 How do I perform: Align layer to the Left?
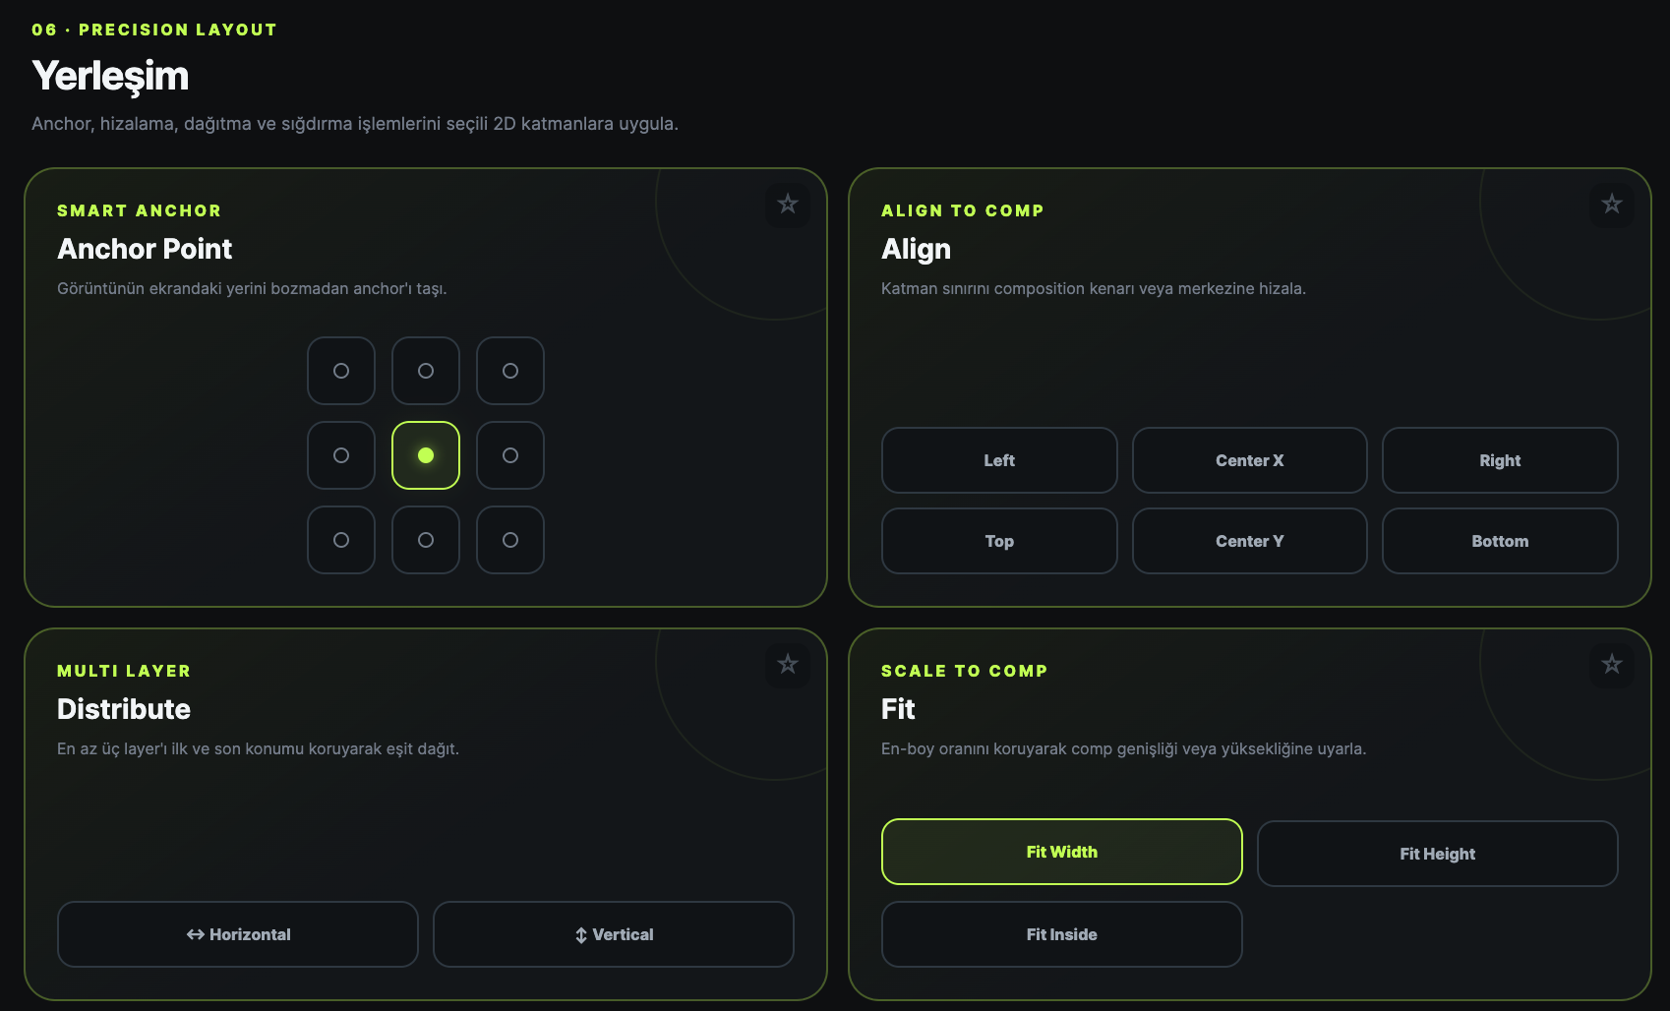999,460
